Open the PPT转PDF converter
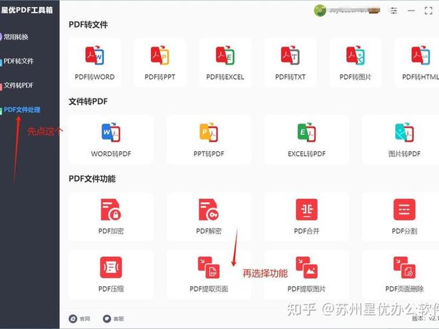Viewport: 439px width, 329px height. point(209,140)
